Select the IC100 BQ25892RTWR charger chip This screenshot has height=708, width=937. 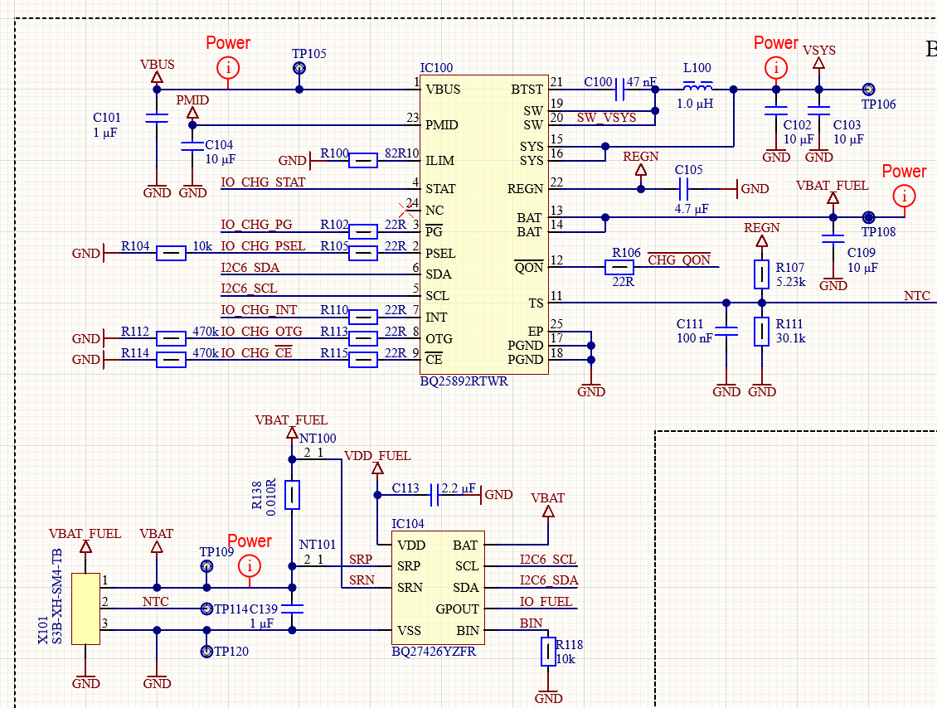[484, 225]
